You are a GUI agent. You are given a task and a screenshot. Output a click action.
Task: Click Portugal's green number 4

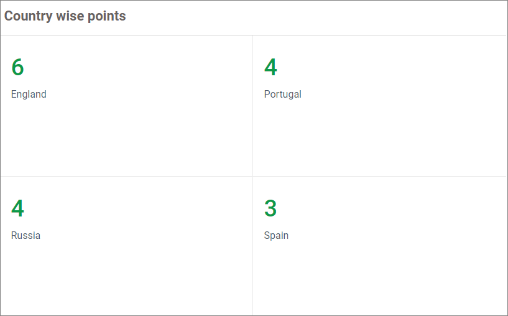pyautogui.click(x=270, y=67)
